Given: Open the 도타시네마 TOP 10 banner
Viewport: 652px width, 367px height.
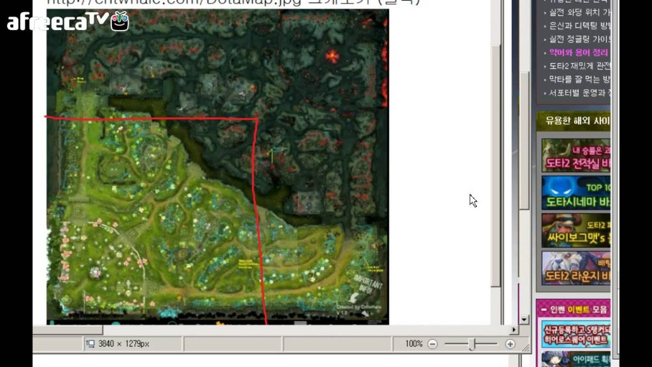Looking at the screenshot, I should click(x=576, y=192).
